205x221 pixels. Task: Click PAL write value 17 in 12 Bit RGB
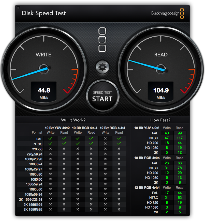pos(167,193)
